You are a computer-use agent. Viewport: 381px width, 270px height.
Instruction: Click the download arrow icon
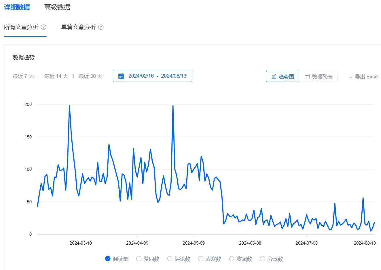[x=351, y=77]
